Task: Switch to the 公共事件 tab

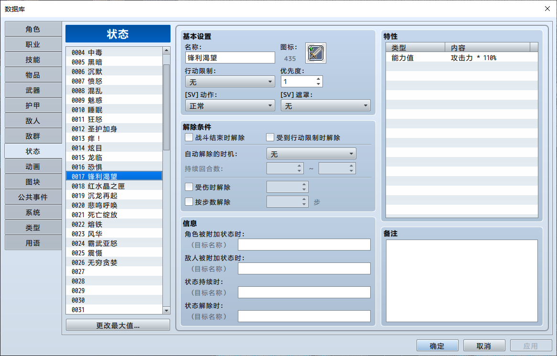Action: tap(33, 197)
